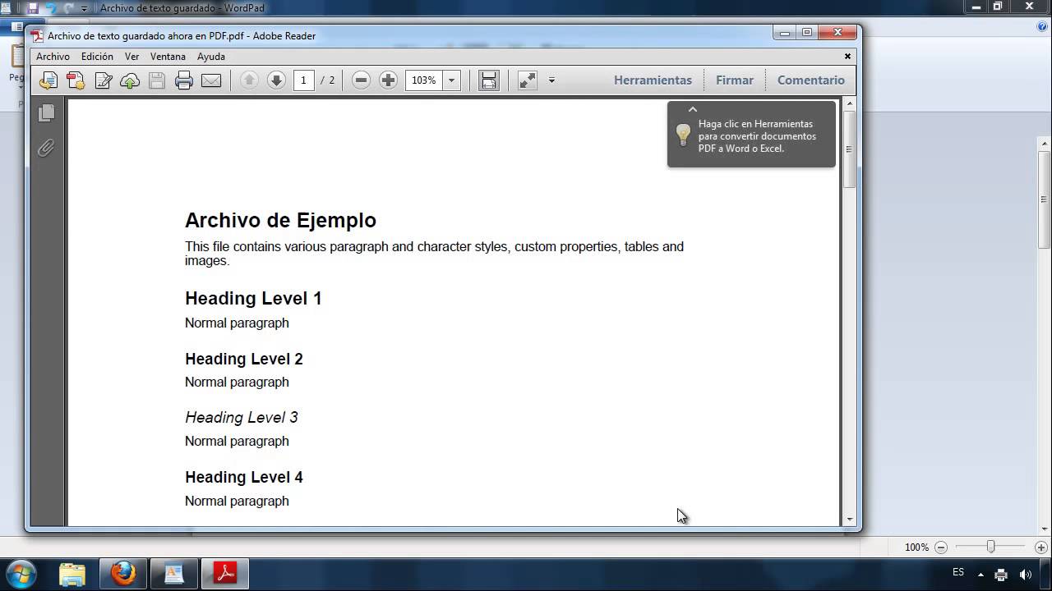Click Adobe Reader taskbar button
Viewport: 1052px width, 591px height.
(x=225, y=573)
